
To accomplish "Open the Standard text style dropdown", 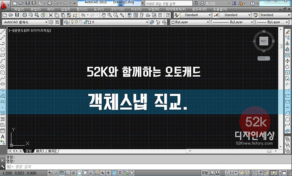I will 196,15.
